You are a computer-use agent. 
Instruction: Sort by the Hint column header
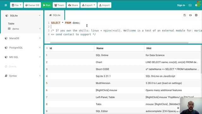coord(149,48)
